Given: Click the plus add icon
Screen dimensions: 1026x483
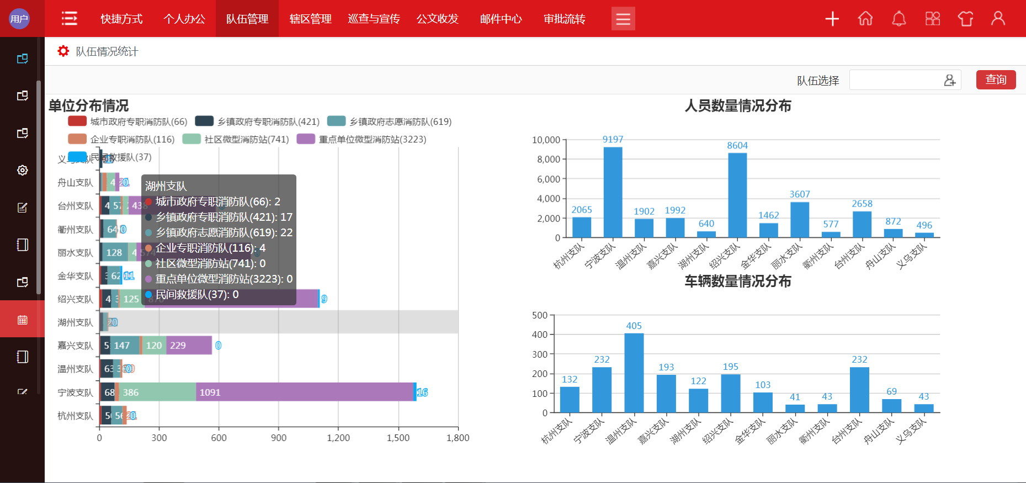Looking at the screenshot, I should [832, 19].
